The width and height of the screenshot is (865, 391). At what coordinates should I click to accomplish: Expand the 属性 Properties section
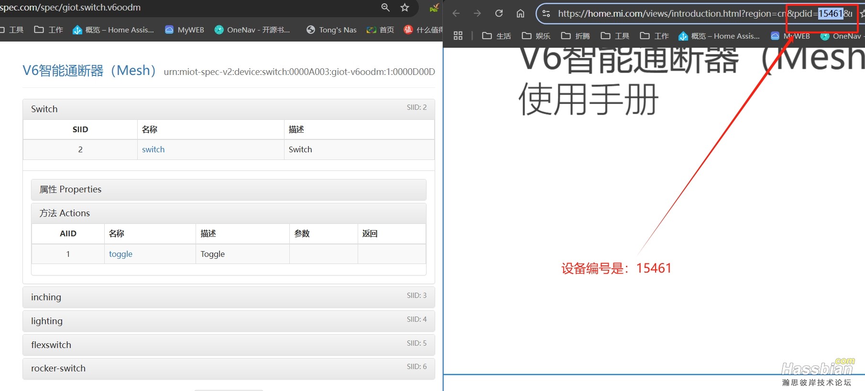pos(229,190)
